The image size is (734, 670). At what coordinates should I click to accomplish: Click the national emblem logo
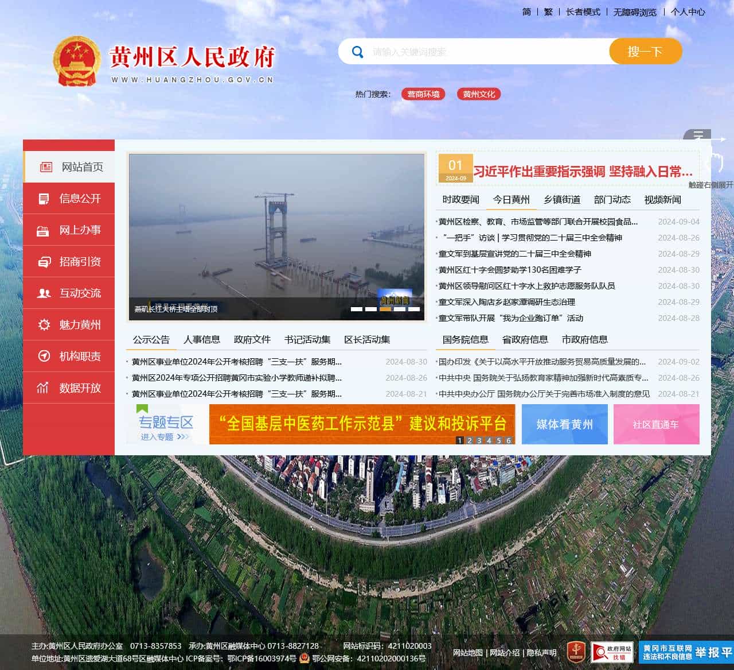coord(77,61)
